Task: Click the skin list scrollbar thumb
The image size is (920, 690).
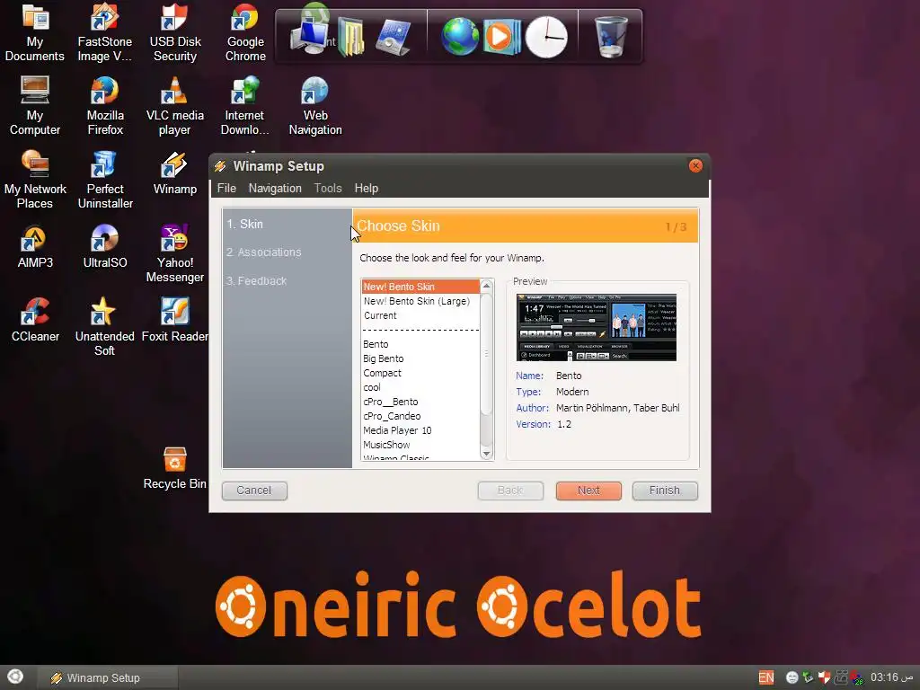Action: (x=486, y=354)
